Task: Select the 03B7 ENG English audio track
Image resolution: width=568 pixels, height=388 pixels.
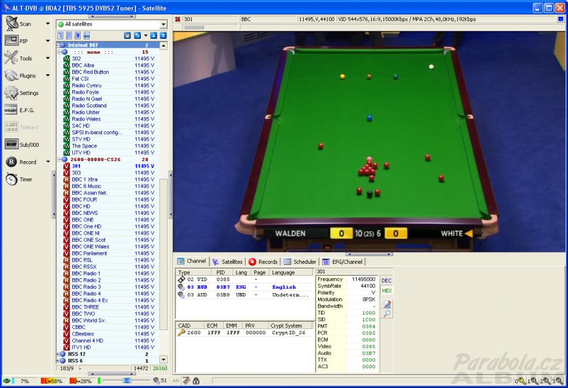Action: [x=245, y=287]
